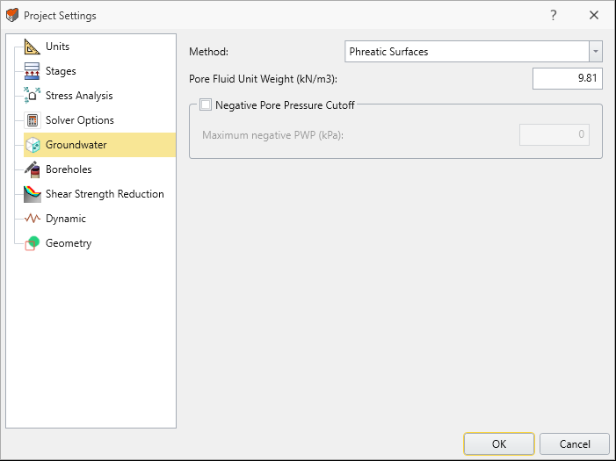The image size is (616, 461).
Task: Select Shear Strength Reduction settings
Action: [105, 194]
